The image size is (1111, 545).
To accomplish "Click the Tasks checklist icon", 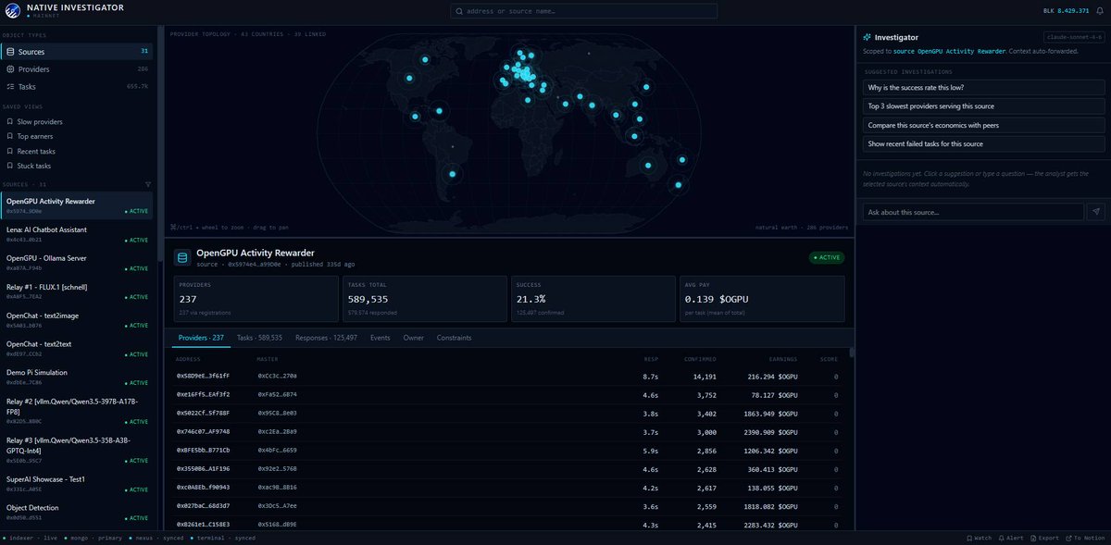I will pos(9,87).
